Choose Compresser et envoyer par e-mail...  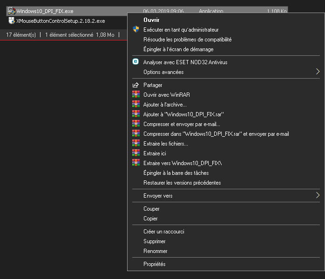pos(226,124)
